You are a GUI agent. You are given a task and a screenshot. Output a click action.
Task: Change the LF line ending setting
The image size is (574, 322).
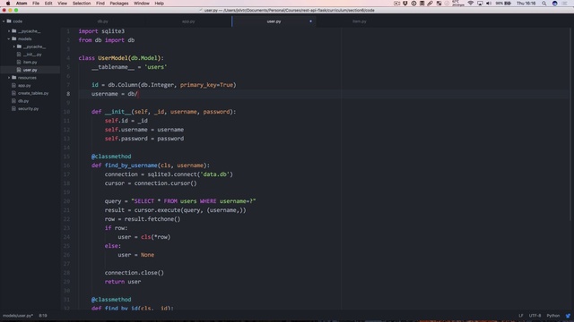pos(521,316)
